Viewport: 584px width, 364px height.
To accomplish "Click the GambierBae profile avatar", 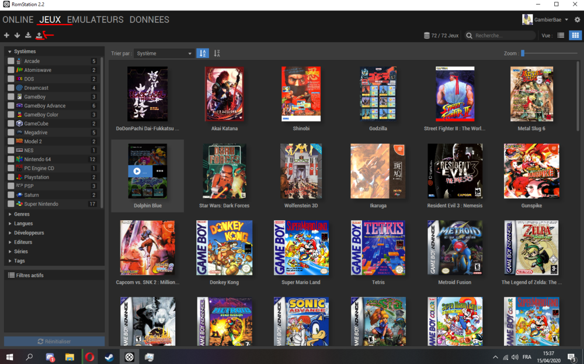I will pyautogui.click(x=527, y=20).
